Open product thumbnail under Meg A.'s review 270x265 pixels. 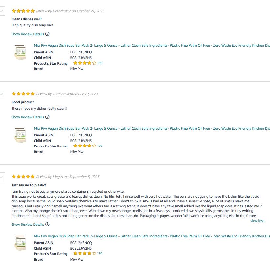coord(20,243)
